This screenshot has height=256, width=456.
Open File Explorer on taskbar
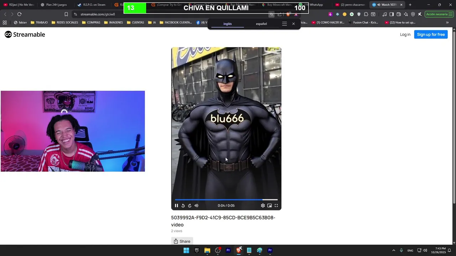tap(207, 250)
